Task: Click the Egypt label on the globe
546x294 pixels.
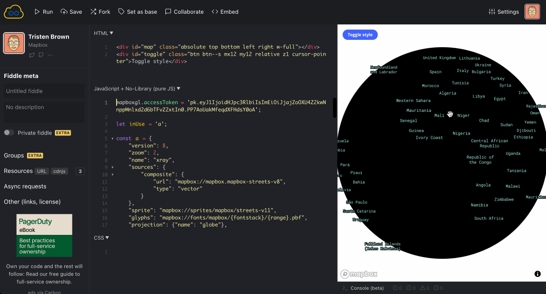Action: 500,99
